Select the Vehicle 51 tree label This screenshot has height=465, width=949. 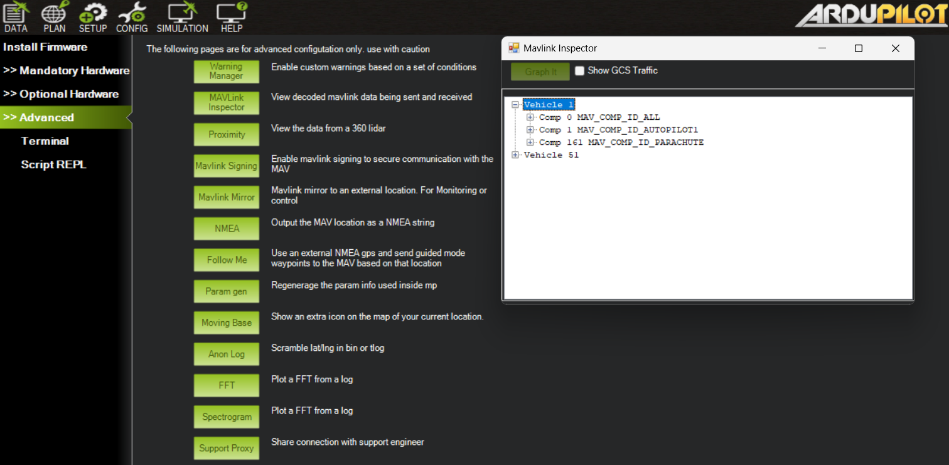click(551, 155)
